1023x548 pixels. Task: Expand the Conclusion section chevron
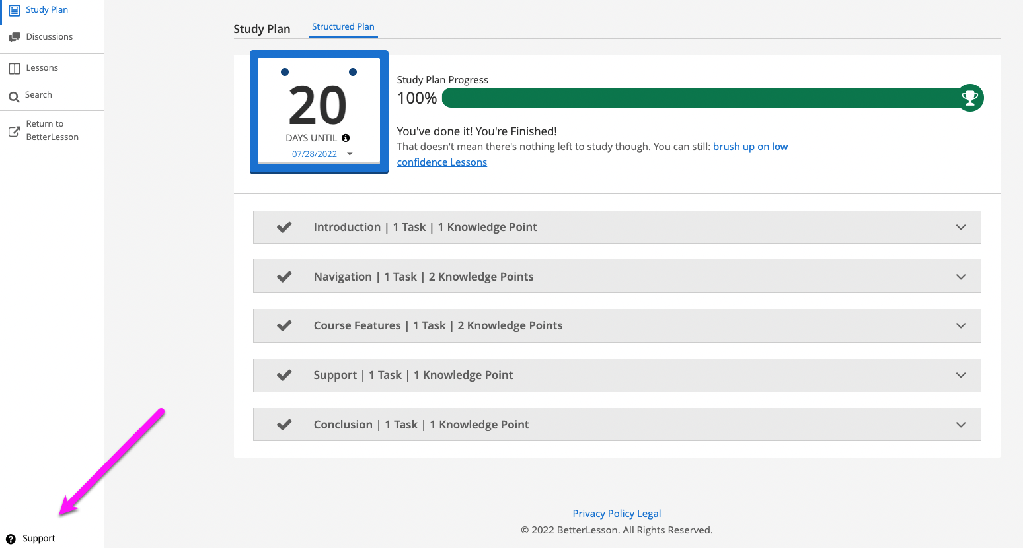click(961, 425)
